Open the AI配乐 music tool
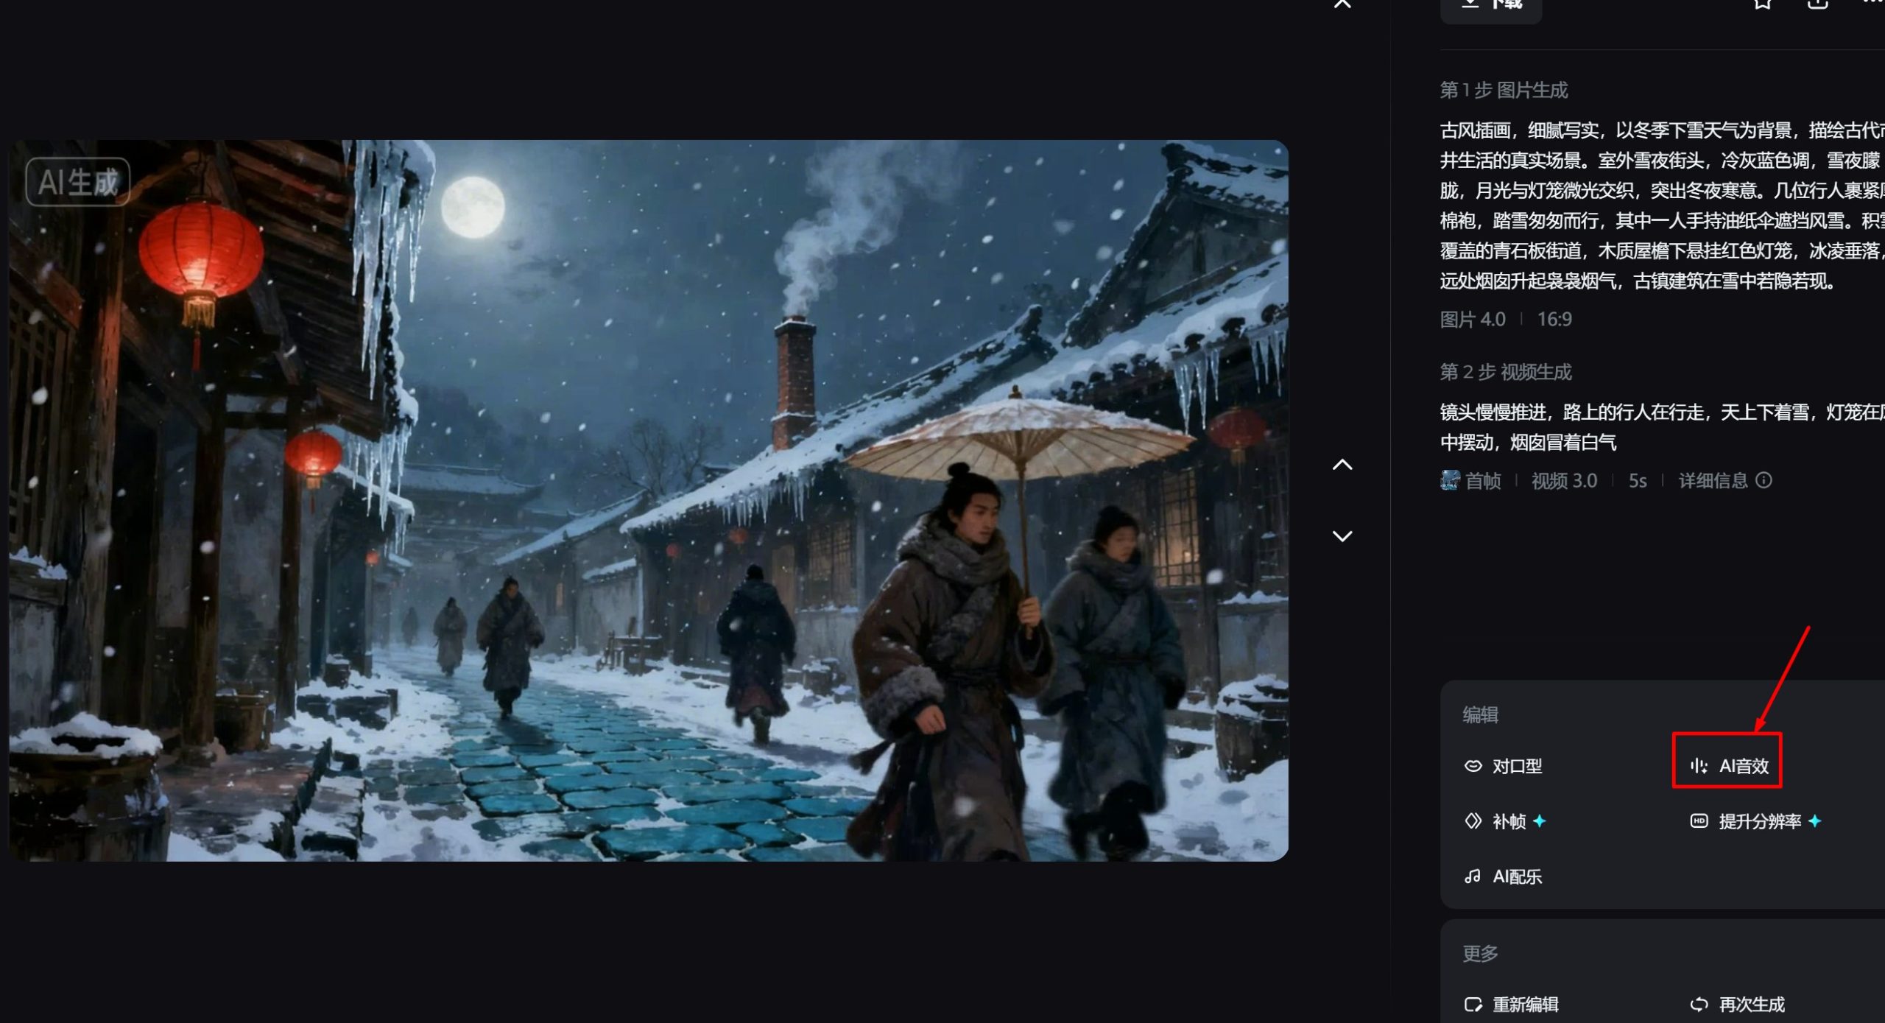The image size is (1885, 1023). pyautogui.click(x=1503, y=876)
